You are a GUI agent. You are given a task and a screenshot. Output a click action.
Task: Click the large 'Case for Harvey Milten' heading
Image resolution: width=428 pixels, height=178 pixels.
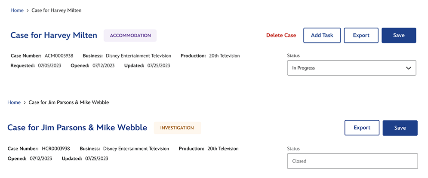pyautogui.click(x=54, y=35)
